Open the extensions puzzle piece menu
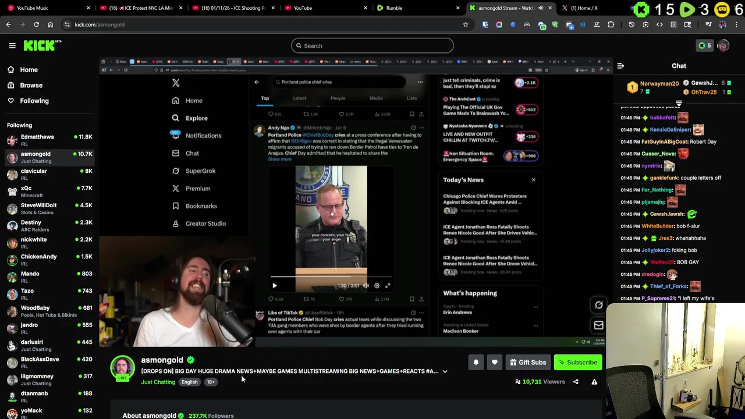The height and width of the screenshot is (419, 745). [611, 24]
